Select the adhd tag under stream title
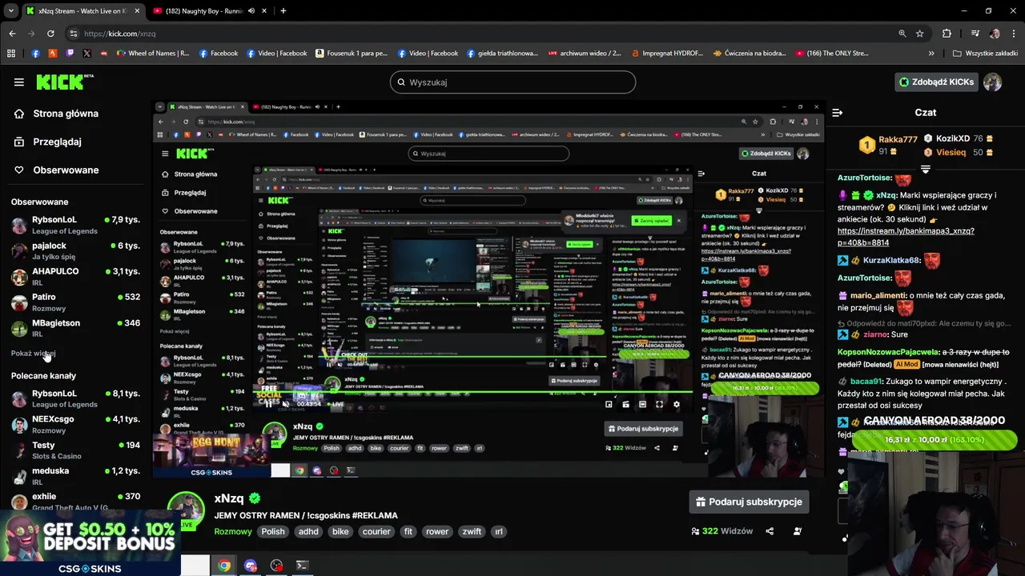The image size is (1025, 576). coord(308,531)
